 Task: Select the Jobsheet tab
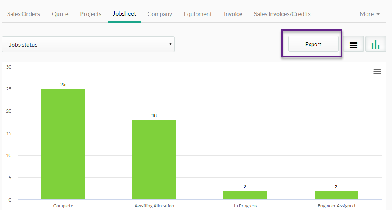[124, 14]
